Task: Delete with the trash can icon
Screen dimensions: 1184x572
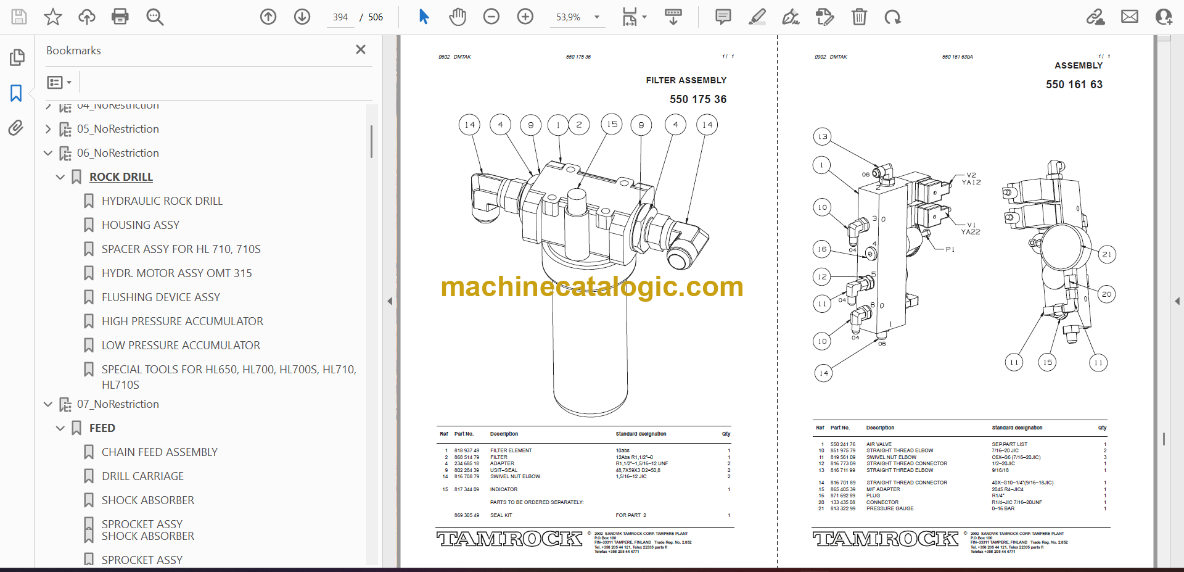Action: pyautogui.click(x=859, y=17)
